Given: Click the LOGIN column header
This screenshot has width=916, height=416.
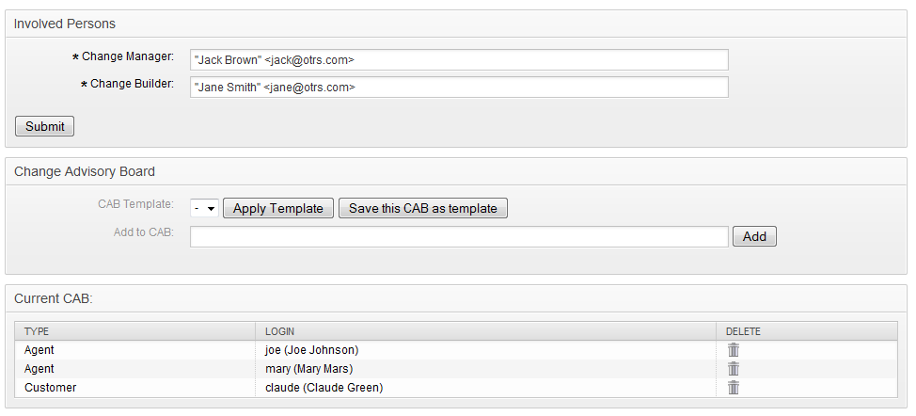Looking at the screenshot, I should pyautogui.click(x=280, y=331).
